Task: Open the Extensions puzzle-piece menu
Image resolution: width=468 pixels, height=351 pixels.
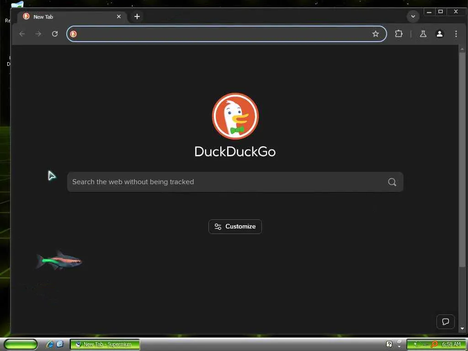Action: [x=399, y=34]
